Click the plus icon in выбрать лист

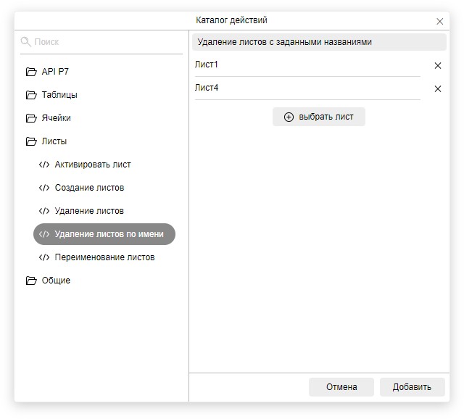coord(289,117)
